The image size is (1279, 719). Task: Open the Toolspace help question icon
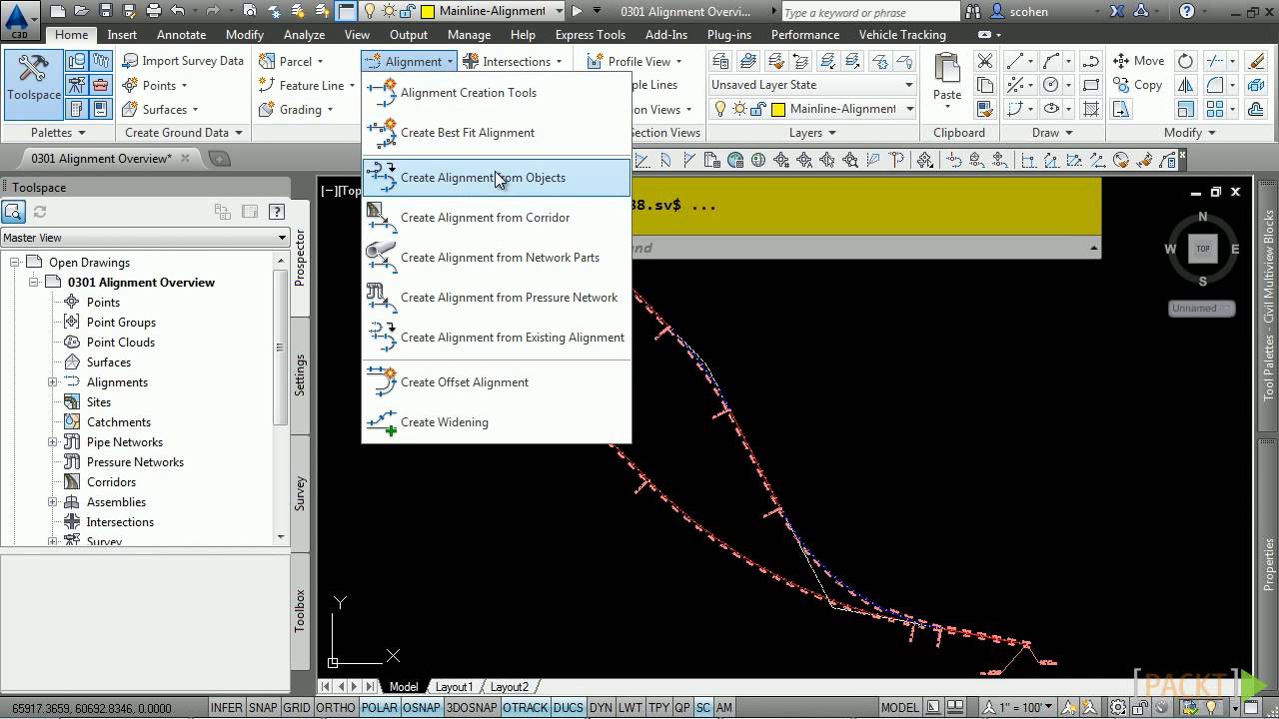[277, 212]
